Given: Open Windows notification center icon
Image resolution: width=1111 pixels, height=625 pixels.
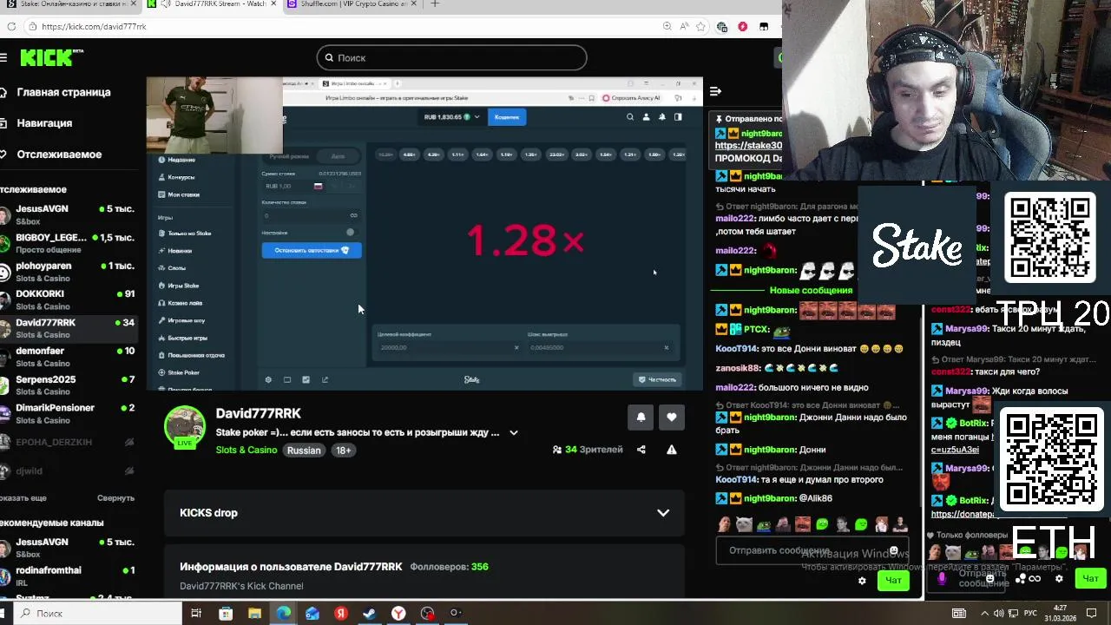Looking at the screenshot, I should tap(1092, 613).
